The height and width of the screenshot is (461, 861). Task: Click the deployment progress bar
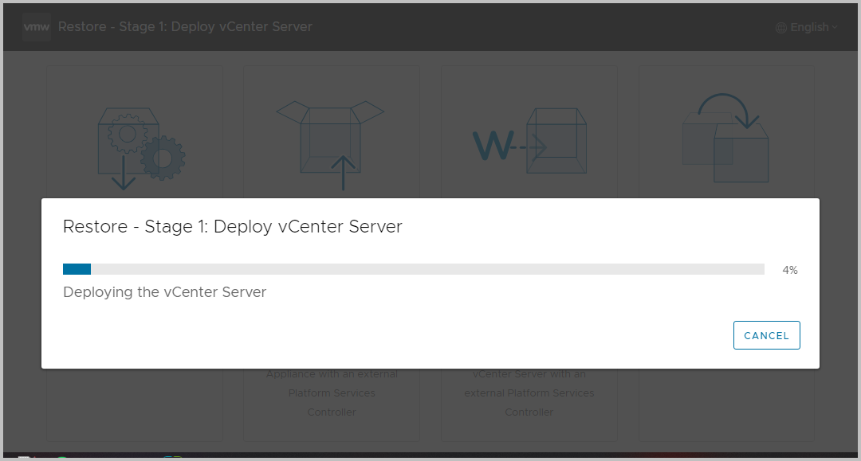tap(415, 268)
